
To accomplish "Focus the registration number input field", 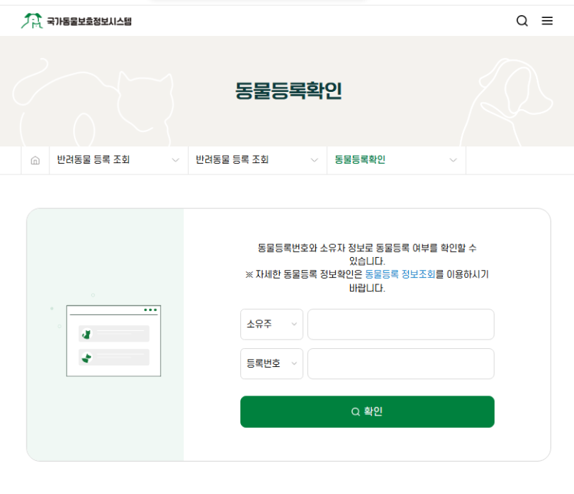I will click(x=401, y=363).
